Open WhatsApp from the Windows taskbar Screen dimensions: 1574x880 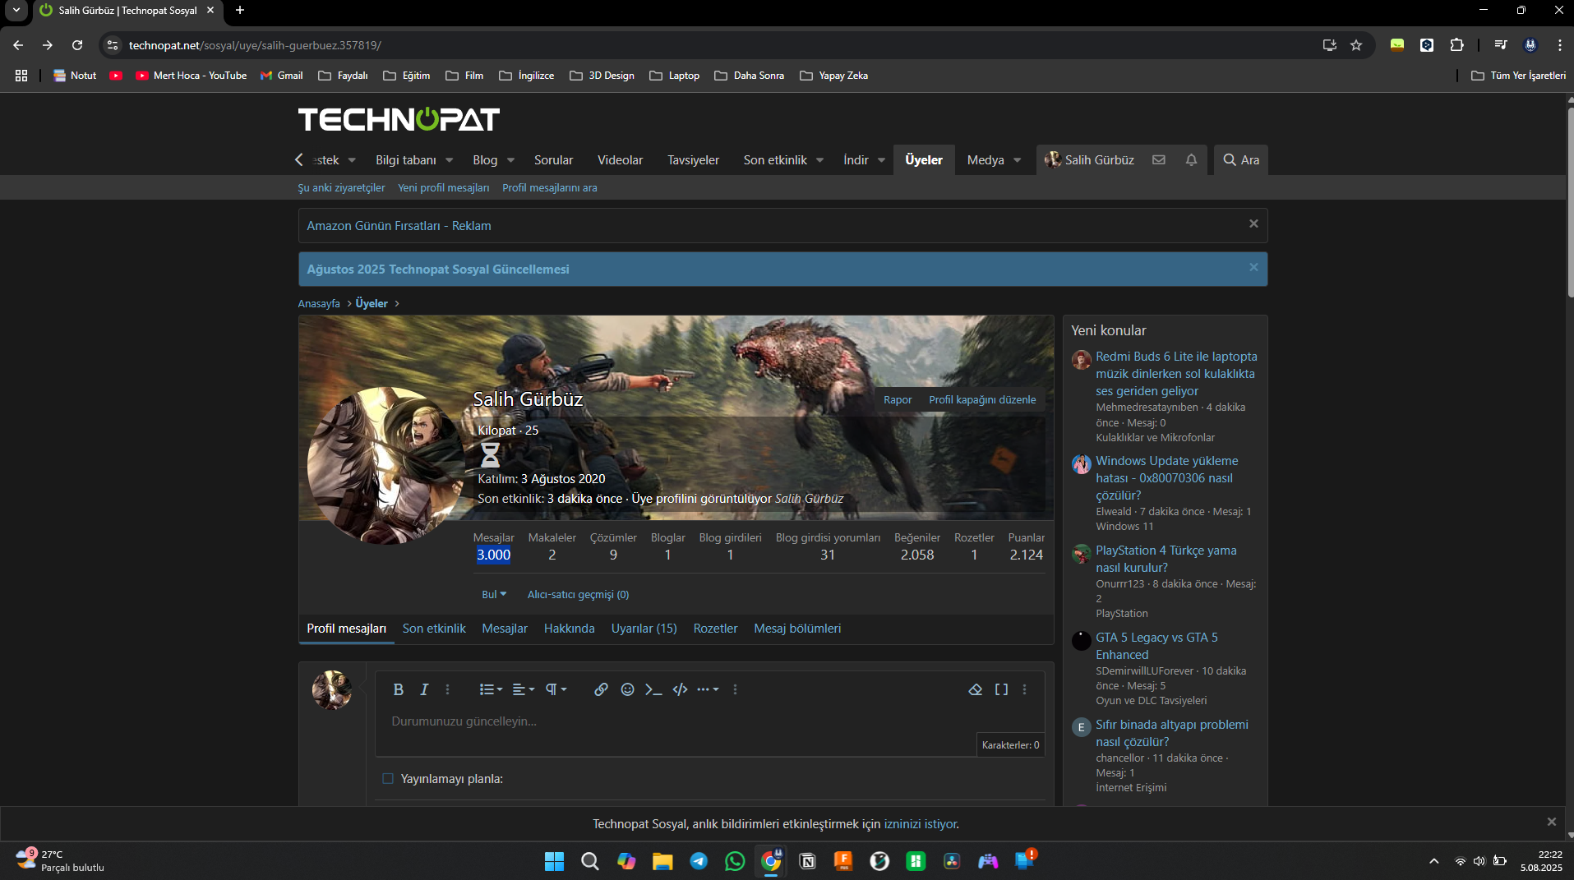click(x=735, y=861)
